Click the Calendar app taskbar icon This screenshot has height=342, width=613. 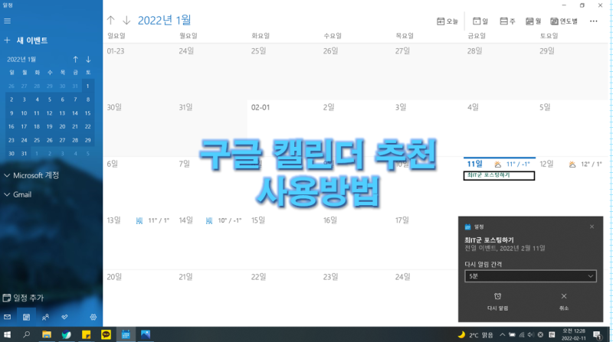click(126, 334)
